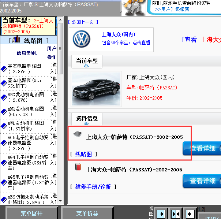Click ABS防抱死制动系统电路图 entry text
This screenshot has height=219, width=221.
point(28,199)
